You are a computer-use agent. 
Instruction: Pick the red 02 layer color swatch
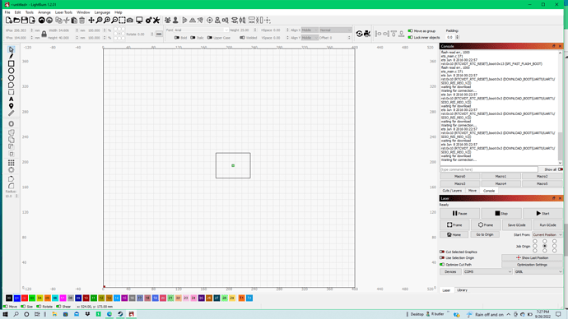pos(25,298)
